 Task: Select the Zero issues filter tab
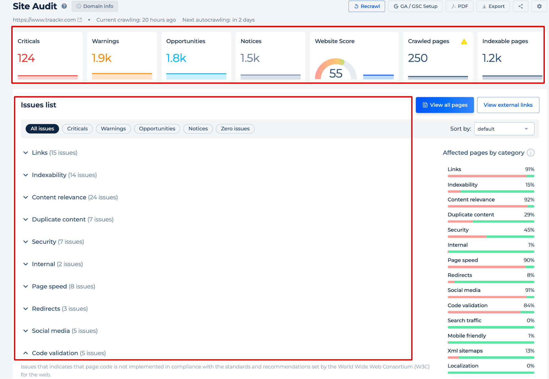(x=235, y=128)
